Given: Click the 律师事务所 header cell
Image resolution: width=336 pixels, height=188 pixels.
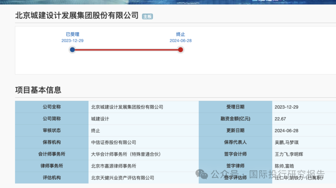Looking at the screenshot, I should point(52,166).
